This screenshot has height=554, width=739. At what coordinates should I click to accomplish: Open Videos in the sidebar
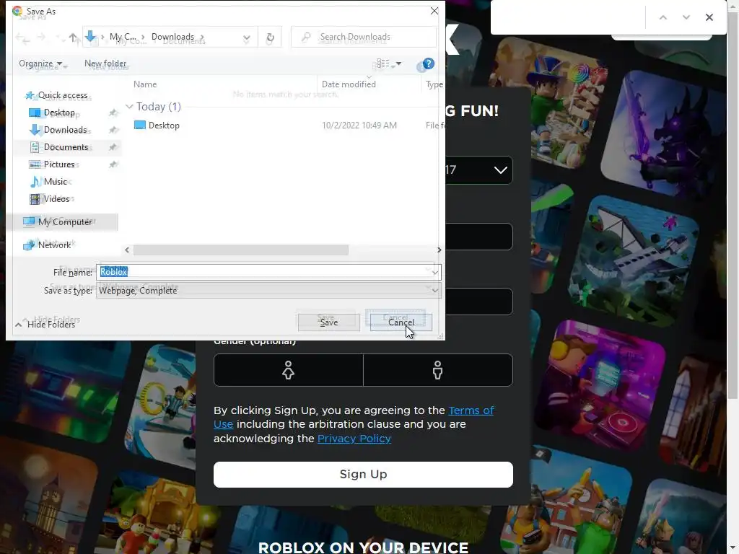click(56, 199)
